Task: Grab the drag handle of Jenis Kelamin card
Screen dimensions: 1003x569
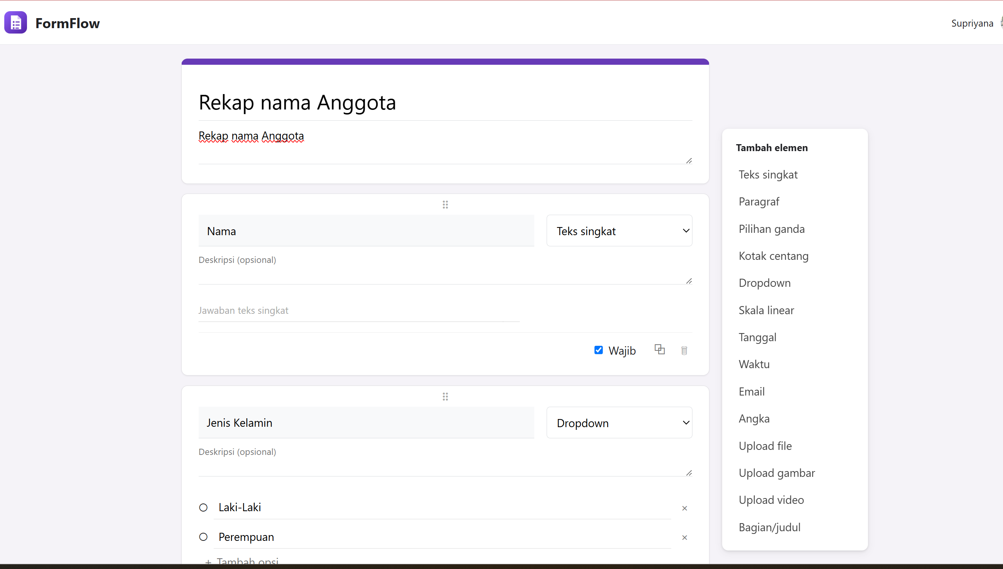Action: pos(445,397)
